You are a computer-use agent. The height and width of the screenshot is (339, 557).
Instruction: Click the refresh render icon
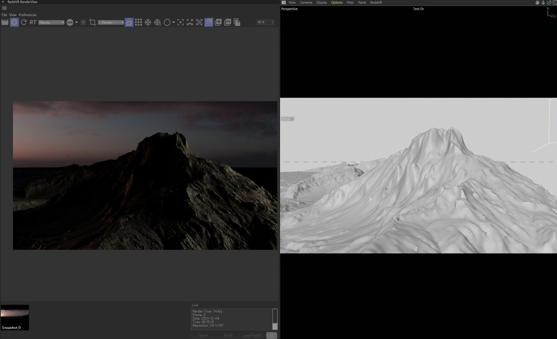(24, 22)
